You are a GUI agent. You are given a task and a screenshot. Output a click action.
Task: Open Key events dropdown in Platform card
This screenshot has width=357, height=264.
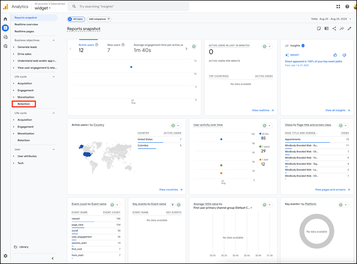[x=293, y=204]
